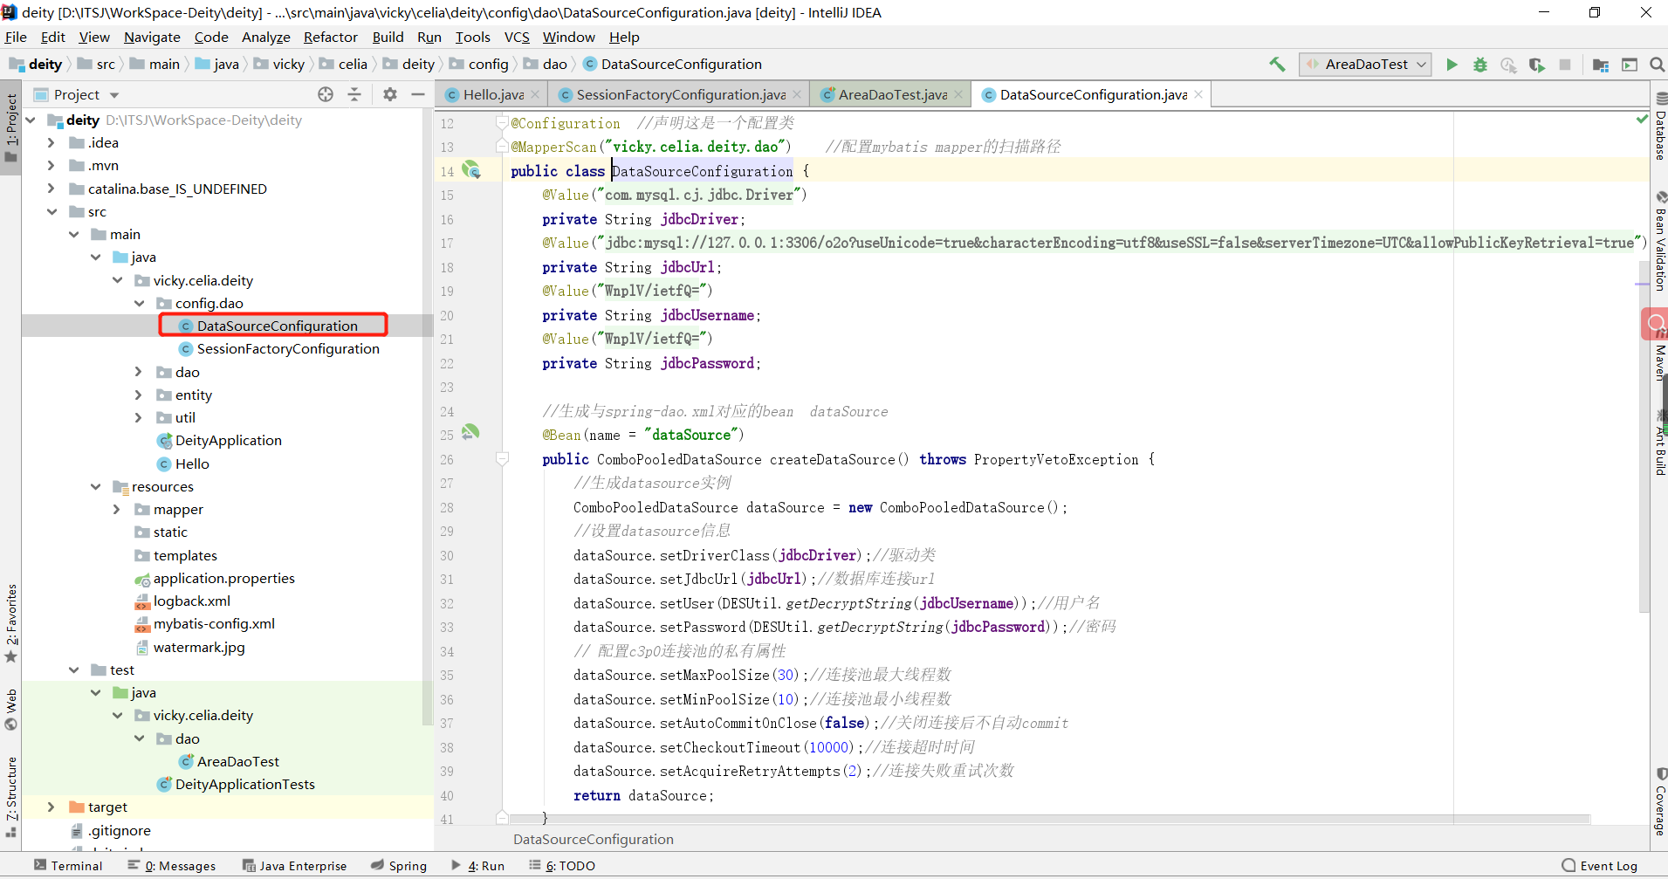Image resolution: width=1668 pixels, height=879 pixels.
Task: Open 4: Run tool window
Action: 478,865
